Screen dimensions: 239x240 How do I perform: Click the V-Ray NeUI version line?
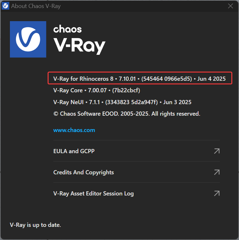click(x=122, y=102)
